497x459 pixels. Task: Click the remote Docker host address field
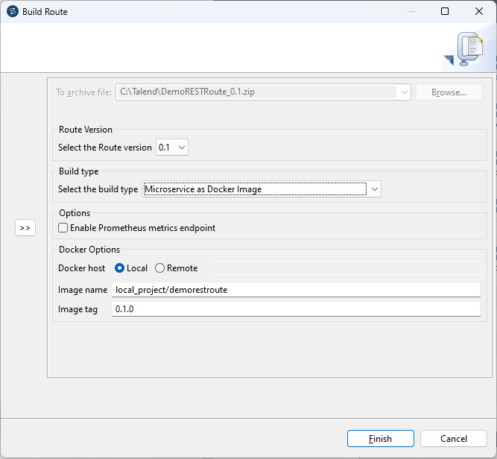pyautogui.click(x=344, y=268)
